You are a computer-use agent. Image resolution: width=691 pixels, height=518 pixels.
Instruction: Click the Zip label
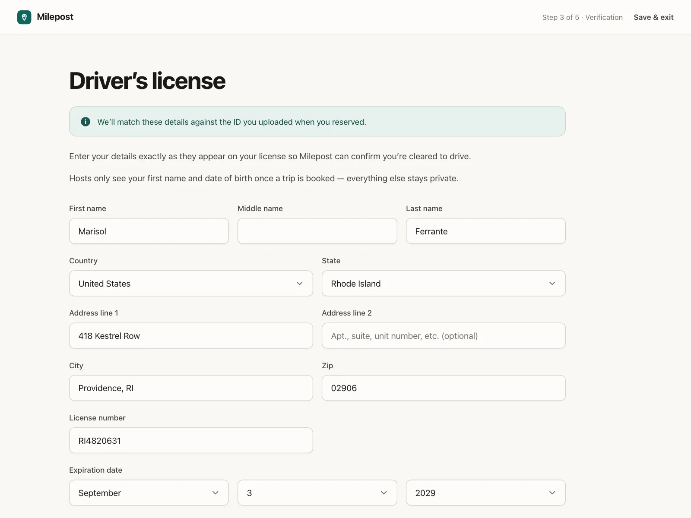[327, 366]
